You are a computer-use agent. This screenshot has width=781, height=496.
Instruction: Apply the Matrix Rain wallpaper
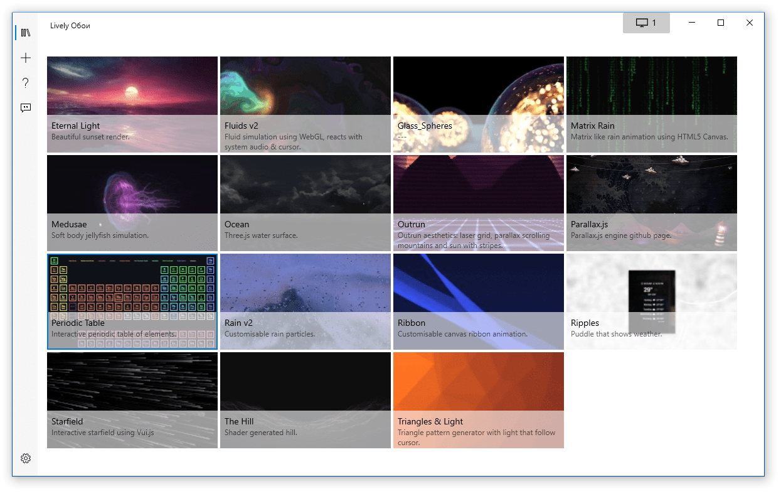pos(652,104)
